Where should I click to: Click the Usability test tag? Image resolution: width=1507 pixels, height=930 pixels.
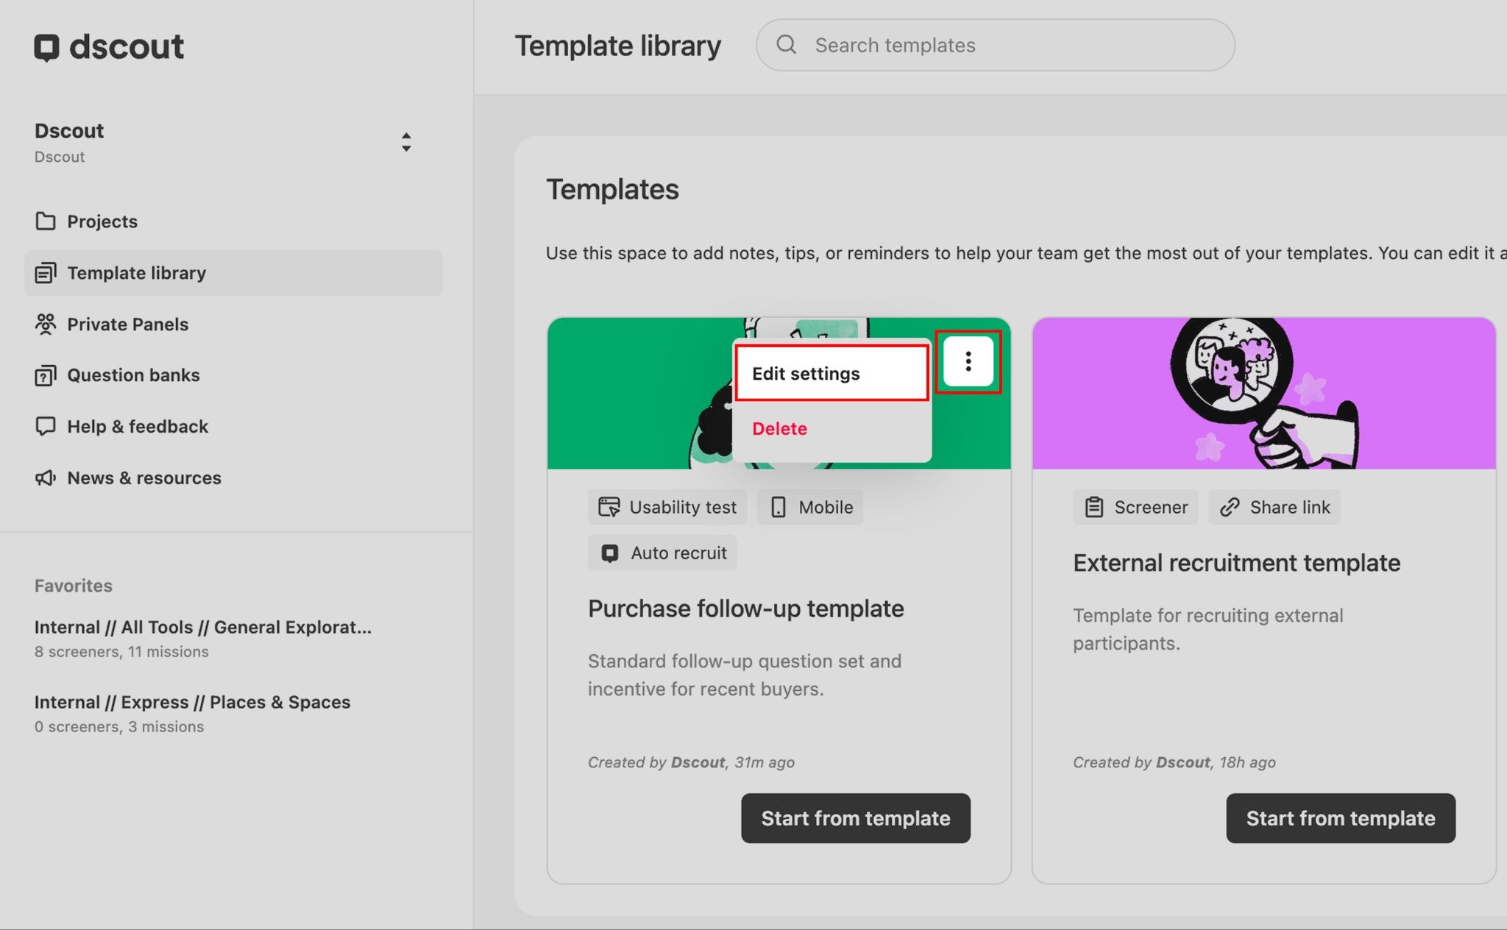[667, 508]
